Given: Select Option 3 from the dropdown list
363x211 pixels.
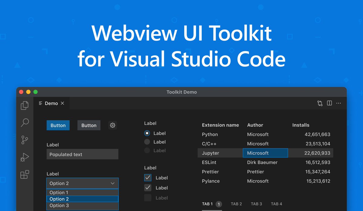Looking at the screenshot, I should coord(82,205).
